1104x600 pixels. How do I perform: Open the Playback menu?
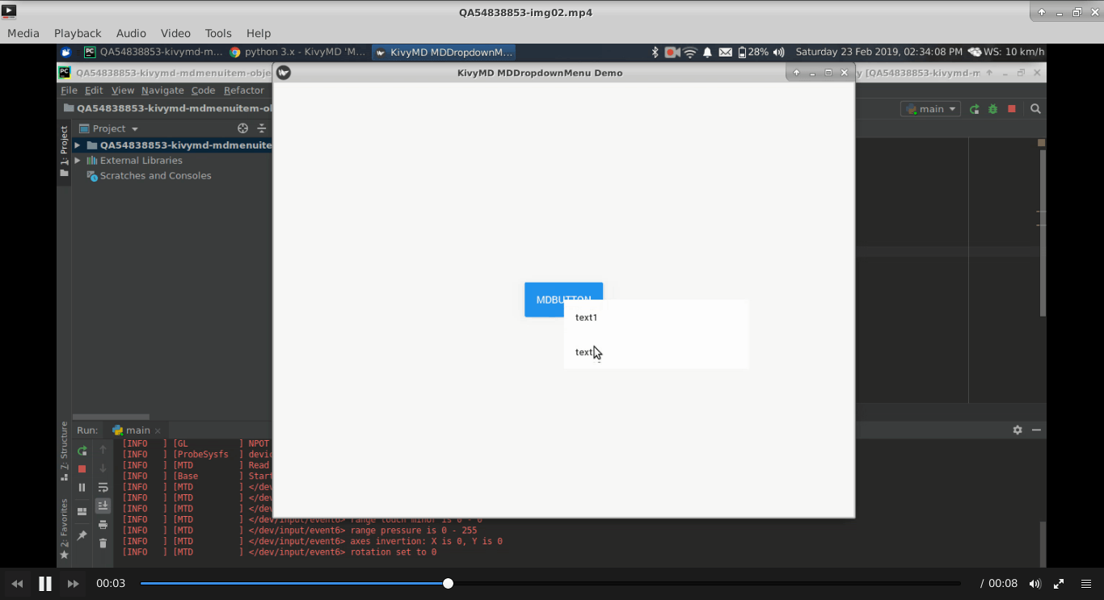(78, 33)
